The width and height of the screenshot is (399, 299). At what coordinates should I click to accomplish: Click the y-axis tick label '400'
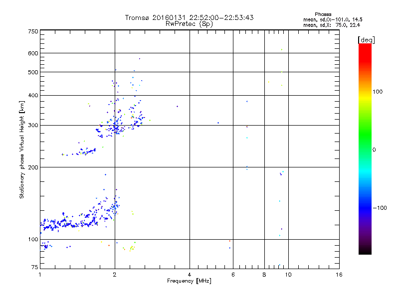tap(33, 95)
